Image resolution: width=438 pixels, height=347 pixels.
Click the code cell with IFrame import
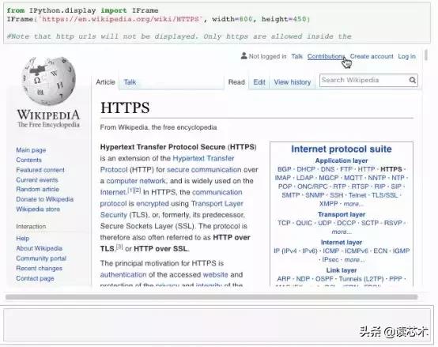tap(217, 23)
